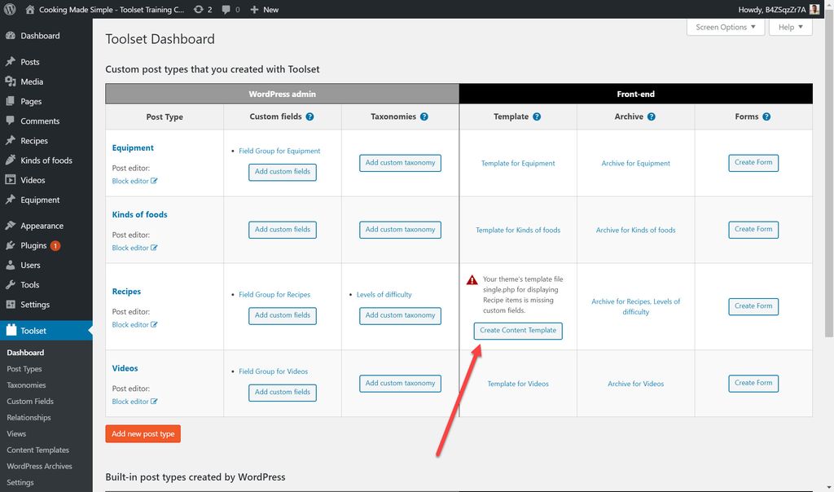Click the WordPress logo icon in admin bar
Screen dimensions: 834x492
10,9
